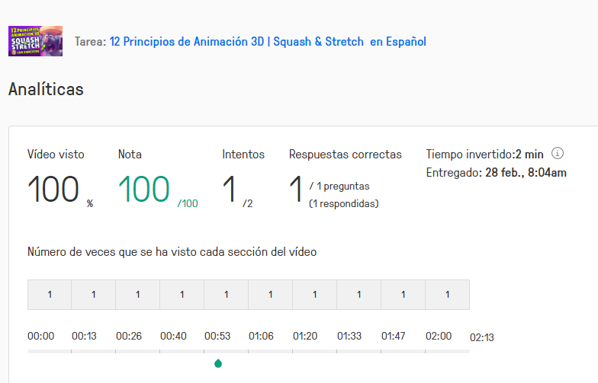Viewport: 598px width, 383px height.
Task: Select the video section cell starting at 00:26
Action: coord(138,295)
